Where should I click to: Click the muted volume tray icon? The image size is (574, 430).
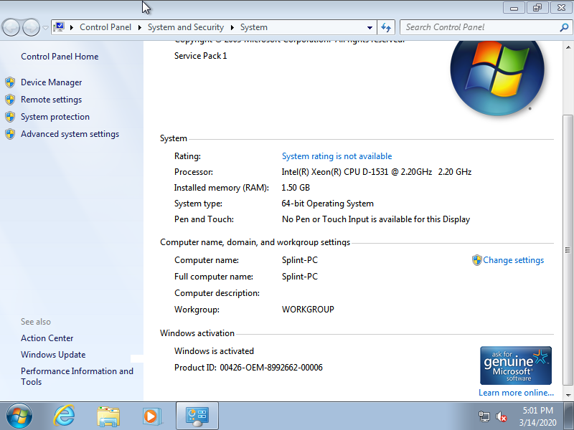click(501, 416)
